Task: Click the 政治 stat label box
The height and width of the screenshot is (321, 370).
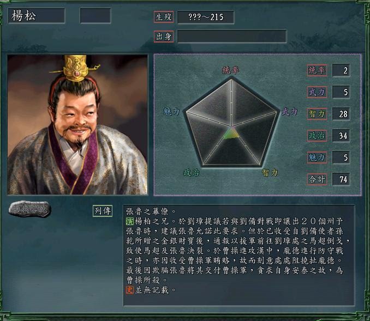Action: [x=317, y=136]
